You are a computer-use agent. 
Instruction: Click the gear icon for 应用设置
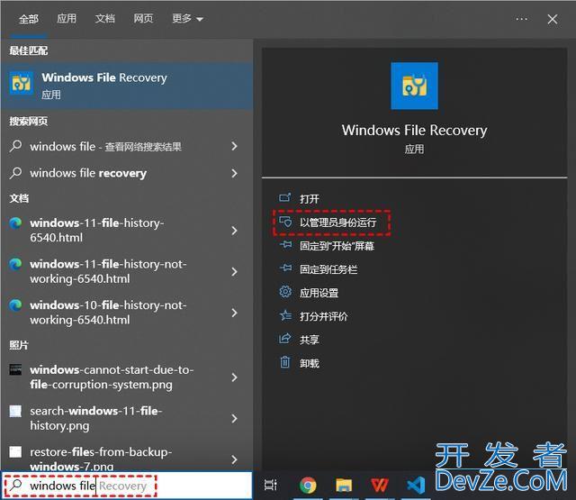(x=285, y=292)
